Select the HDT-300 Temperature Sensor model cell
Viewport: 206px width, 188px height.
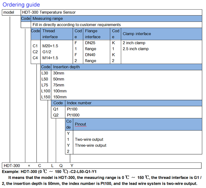[x=112, y=12]
